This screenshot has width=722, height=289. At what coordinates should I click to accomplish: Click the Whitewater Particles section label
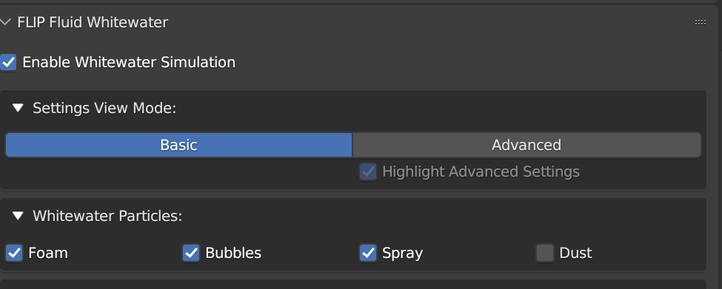click(x=107, y=216)
